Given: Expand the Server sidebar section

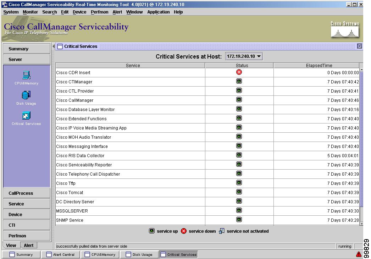Looking at the screenshot, I should point(27,59).
